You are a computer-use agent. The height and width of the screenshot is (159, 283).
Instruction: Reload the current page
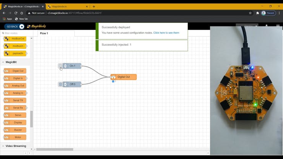point(16,13)
